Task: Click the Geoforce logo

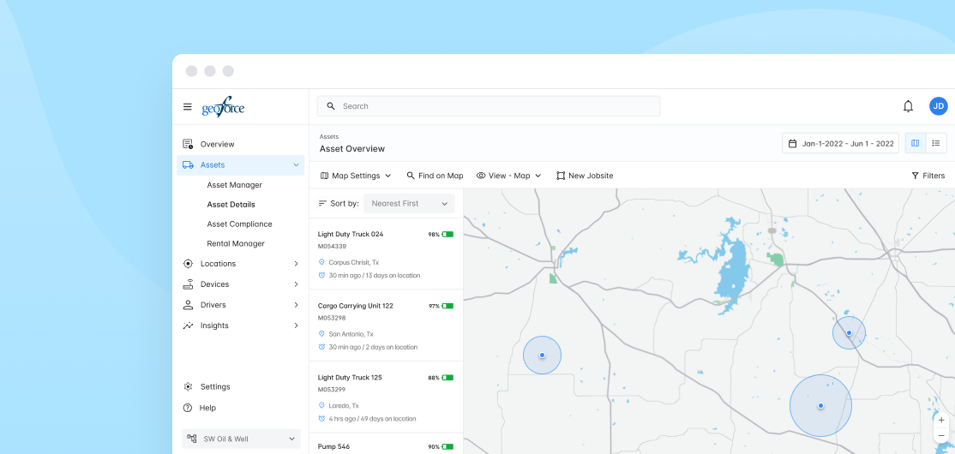Action: tap(223, 107)
